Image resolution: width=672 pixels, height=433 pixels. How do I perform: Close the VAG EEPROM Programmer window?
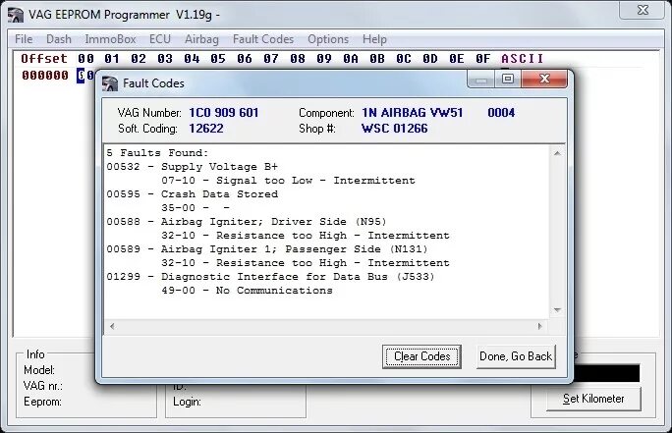coord(643,10)
